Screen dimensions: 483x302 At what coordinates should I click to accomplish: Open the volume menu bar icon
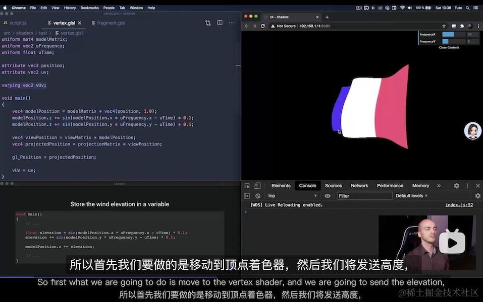pos(410,8)
